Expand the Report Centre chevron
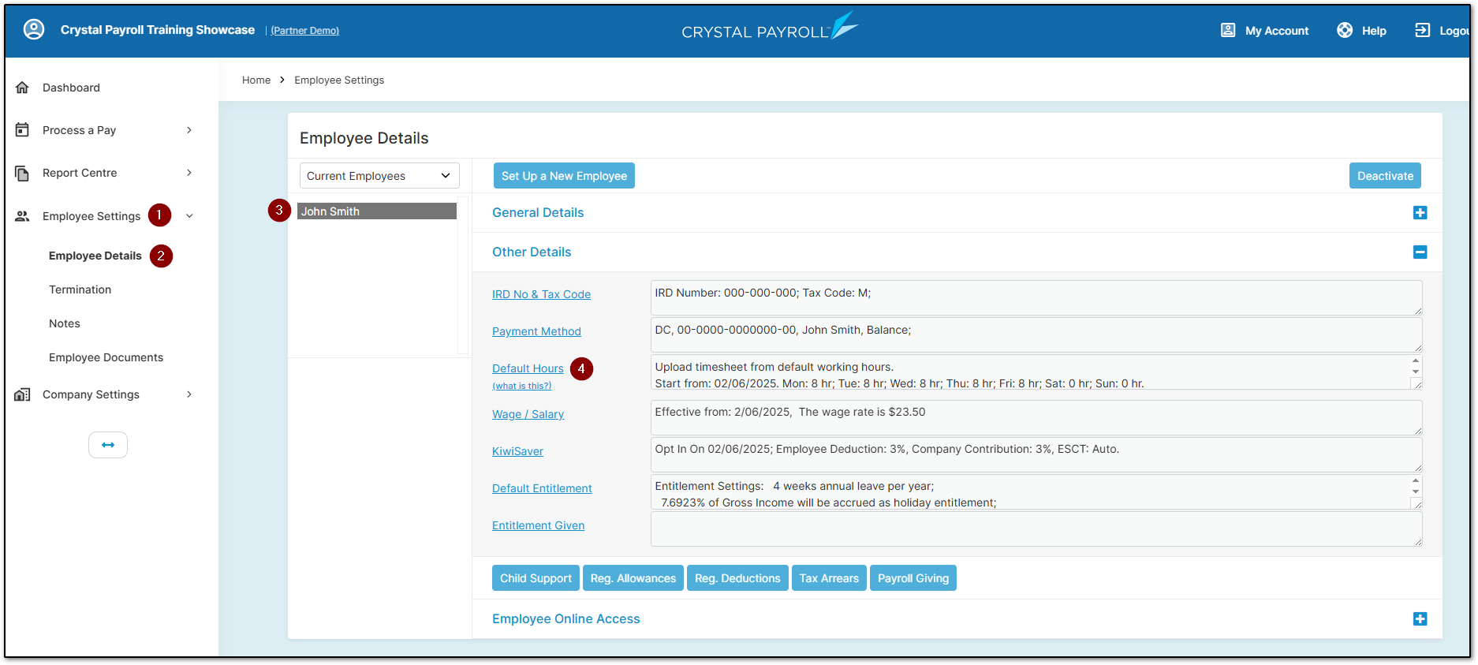Screen dimensions: 1478x665 coord(189,173)
